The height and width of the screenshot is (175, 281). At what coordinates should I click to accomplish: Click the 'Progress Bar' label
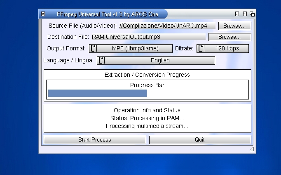[x=147, y=85]
